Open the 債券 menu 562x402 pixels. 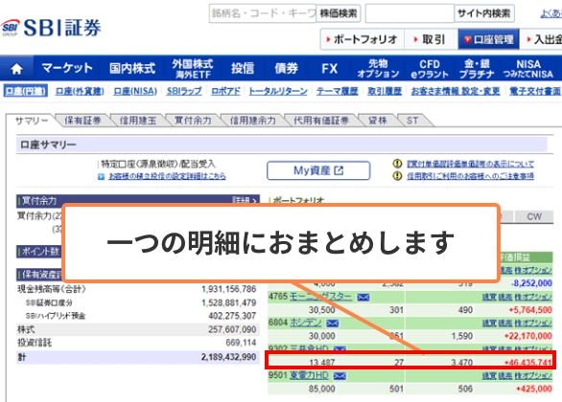click(287, 68)
